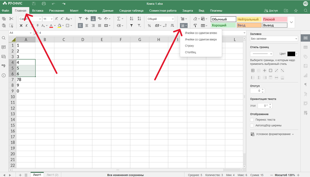
Task: Apply the Хороший cell style
Action: 223,26
